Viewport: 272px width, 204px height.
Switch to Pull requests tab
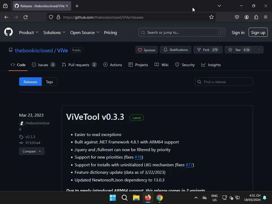tap(79, 65)
